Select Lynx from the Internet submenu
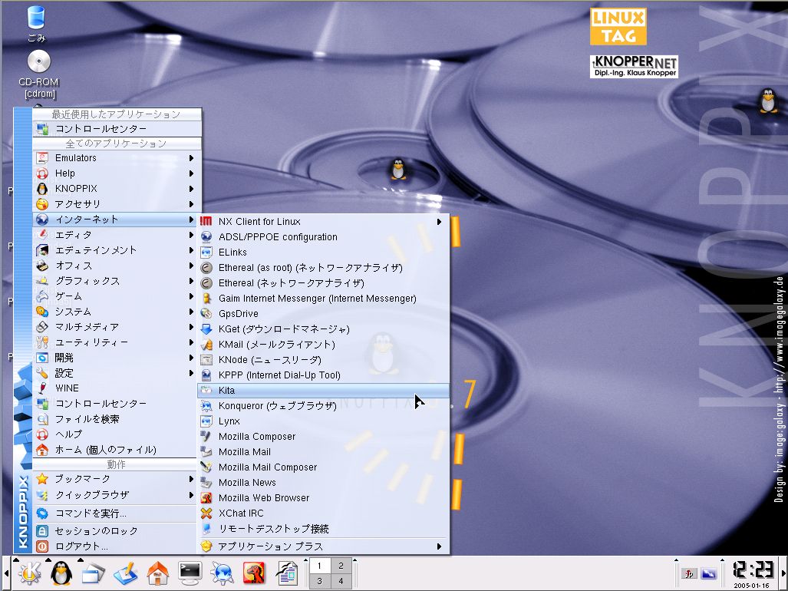Image resolution: width=788 pixels, height=591 pixels. pos(323,421)
